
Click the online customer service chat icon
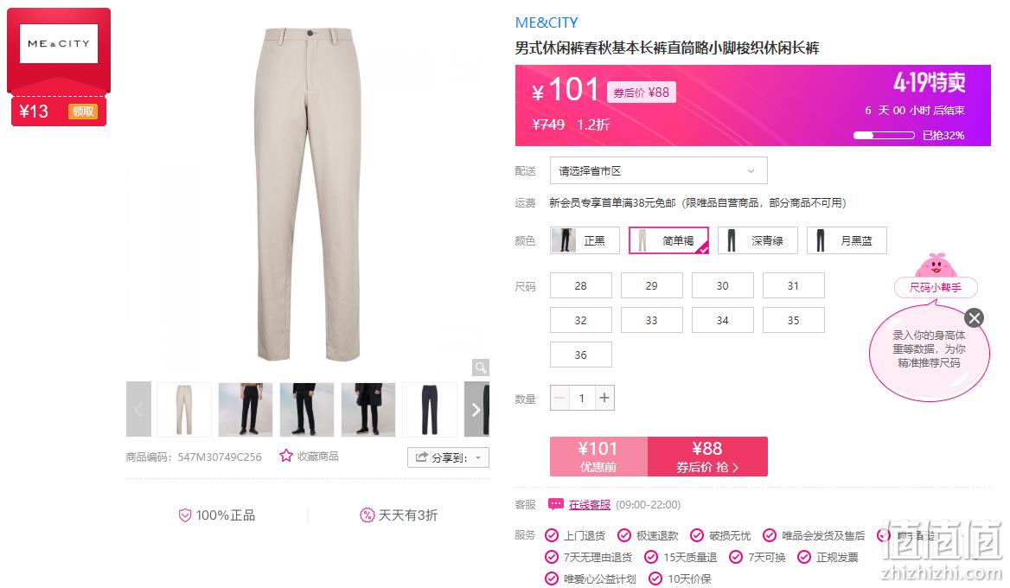(555, 504)
